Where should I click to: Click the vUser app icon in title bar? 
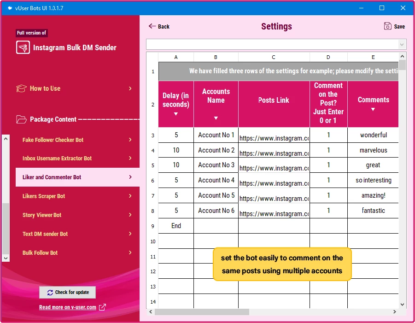pos(10,8)
